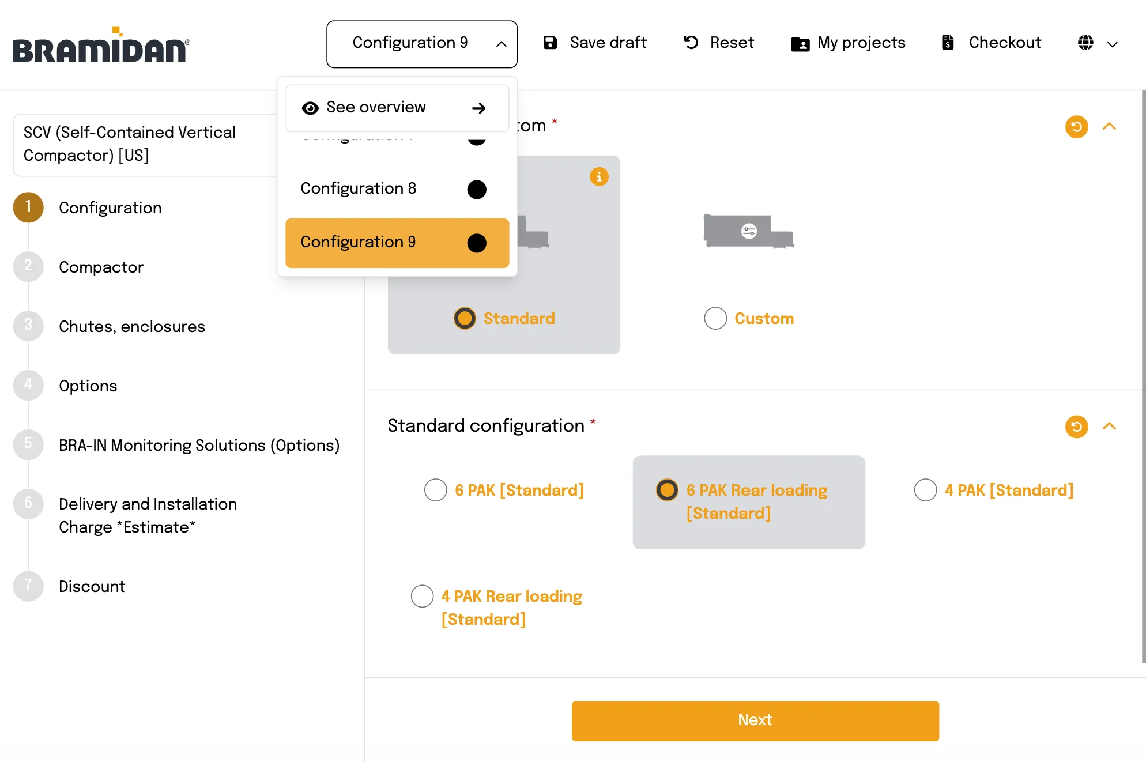Click the Checkout invoice icon
This screenshot has width=1146, height=762.
click(947, 43)
